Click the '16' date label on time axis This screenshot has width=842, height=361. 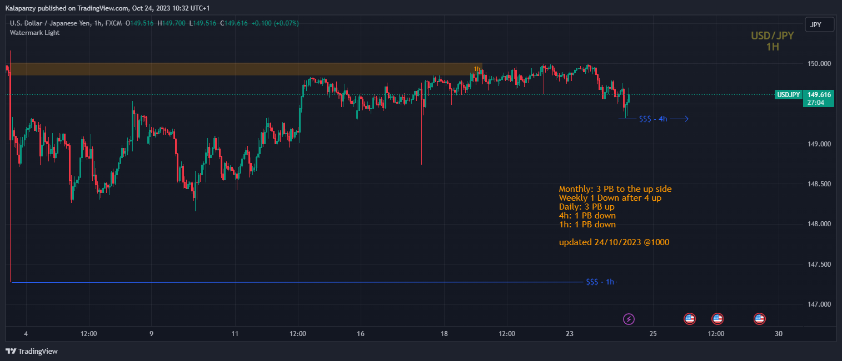coord(361,334)
